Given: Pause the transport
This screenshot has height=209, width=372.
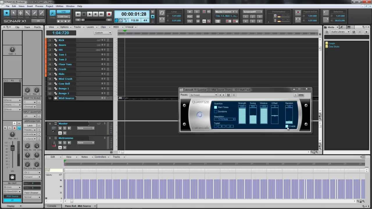Looking at the screenshot, I should click(95, 14).
